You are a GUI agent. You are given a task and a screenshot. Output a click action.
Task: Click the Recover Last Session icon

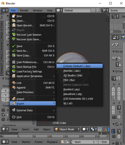coord(14,35)
